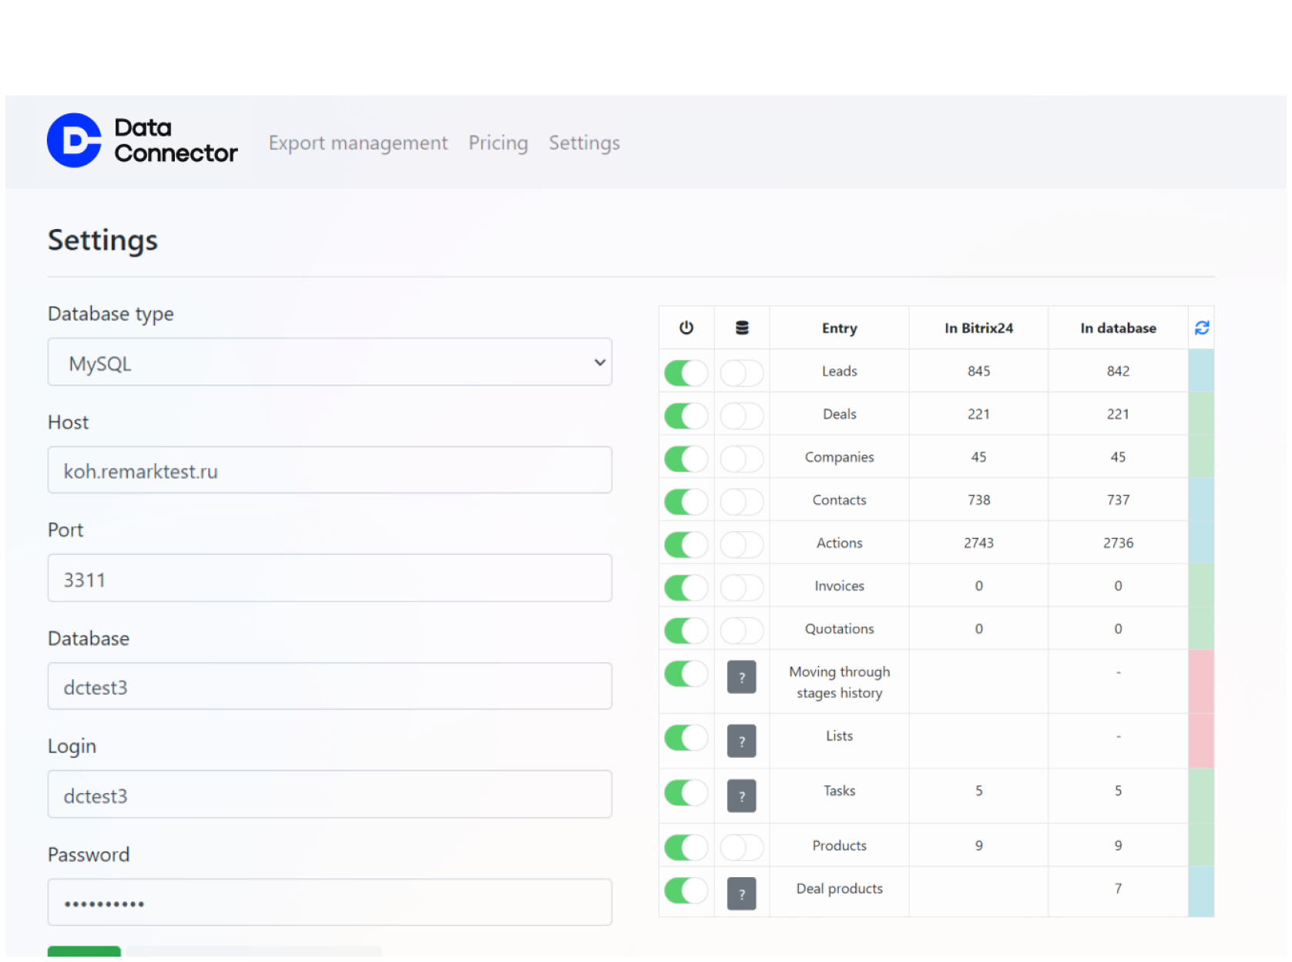The width and height of the screenshot is (1292, 962).
Task: Open help for Moving through stages history
Action: coord(742,678)
